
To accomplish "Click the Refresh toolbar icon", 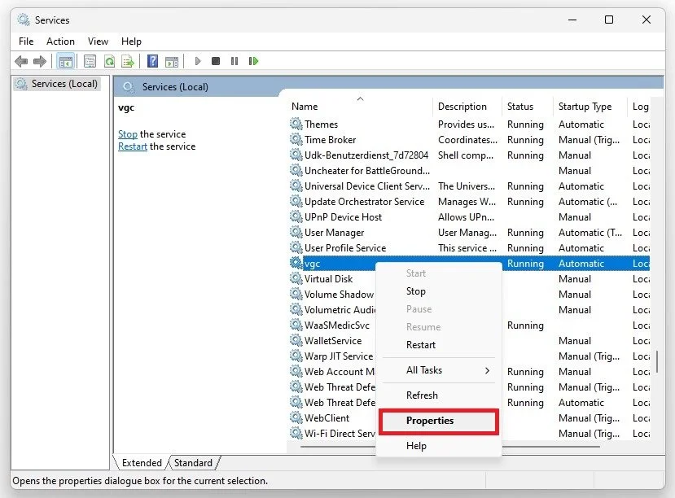I will pyautogui.click(x=109, y=61).
